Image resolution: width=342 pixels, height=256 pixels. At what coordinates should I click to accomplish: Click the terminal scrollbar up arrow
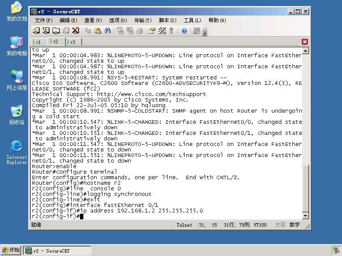(306, 51)
